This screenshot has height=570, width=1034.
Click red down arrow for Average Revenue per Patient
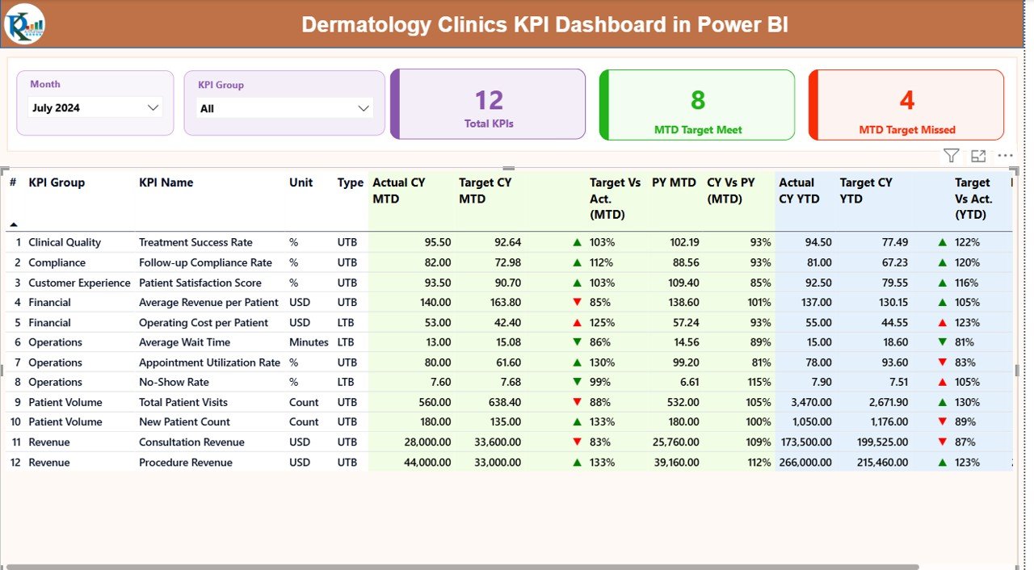(x=577, y=302)
